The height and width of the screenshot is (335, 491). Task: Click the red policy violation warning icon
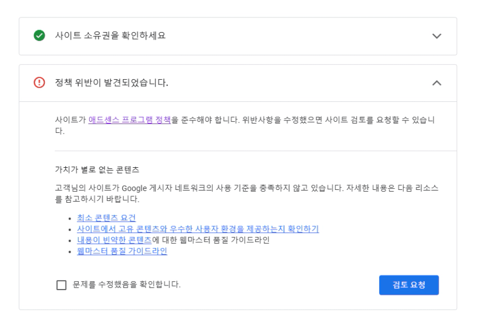coord(38,83)
